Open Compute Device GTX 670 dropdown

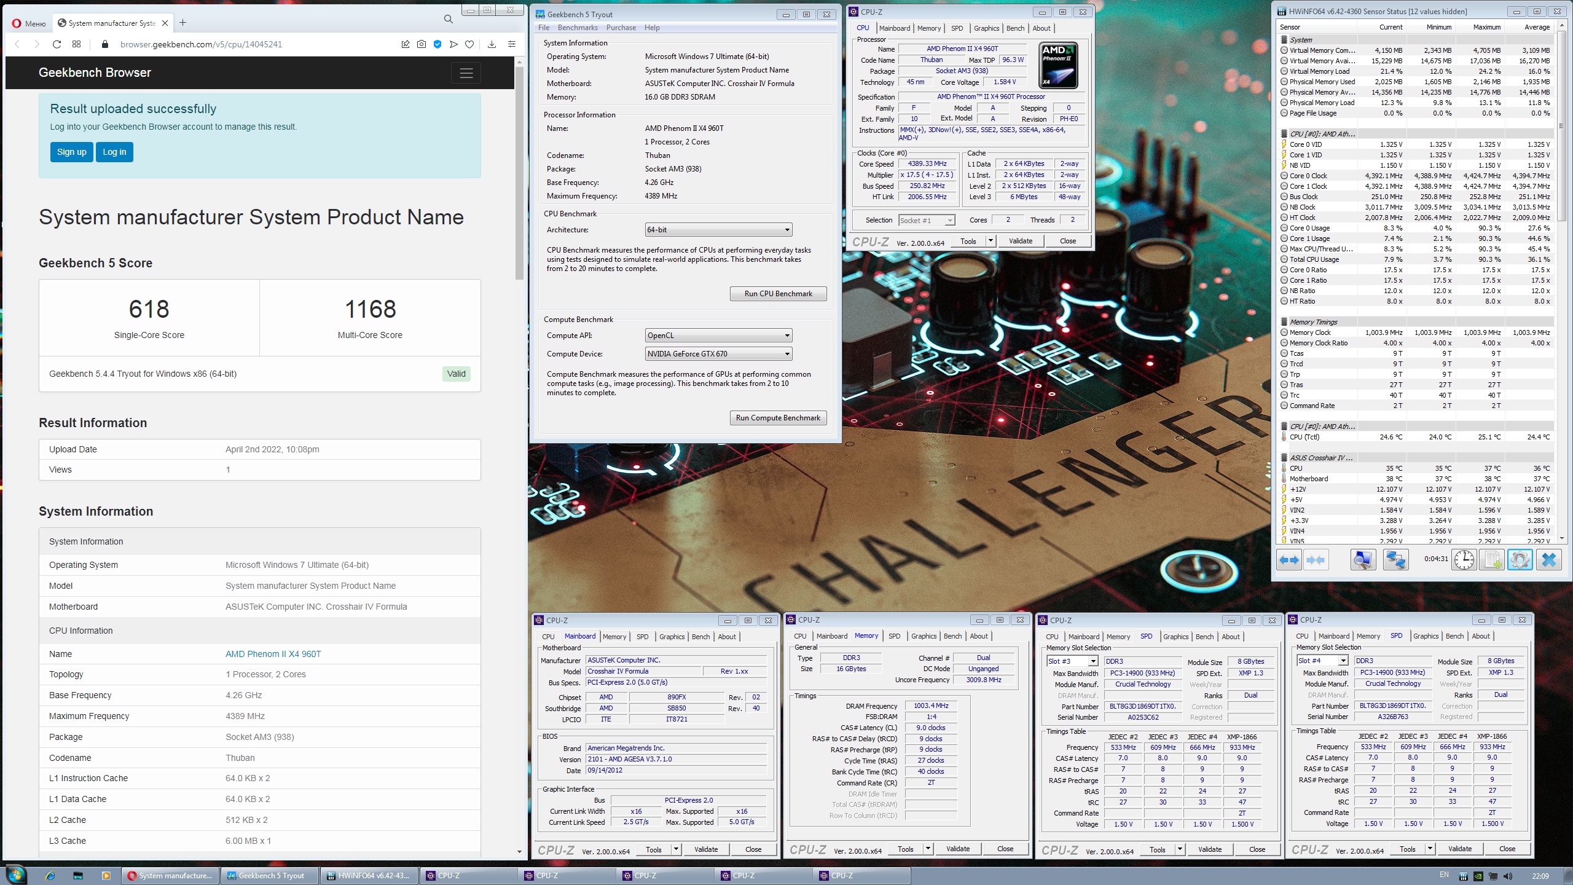(718, 354)
